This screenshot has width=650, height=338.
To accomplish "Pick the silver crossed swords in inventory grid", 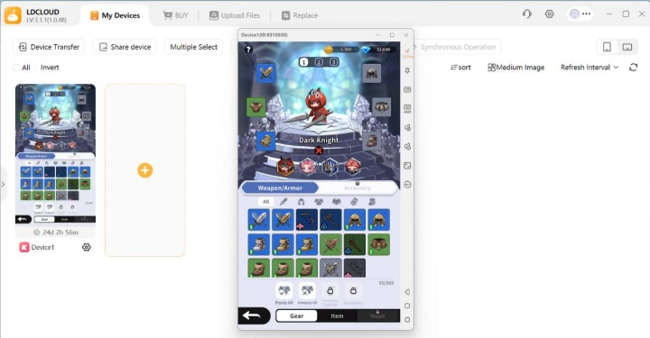I will click(259, 220).
